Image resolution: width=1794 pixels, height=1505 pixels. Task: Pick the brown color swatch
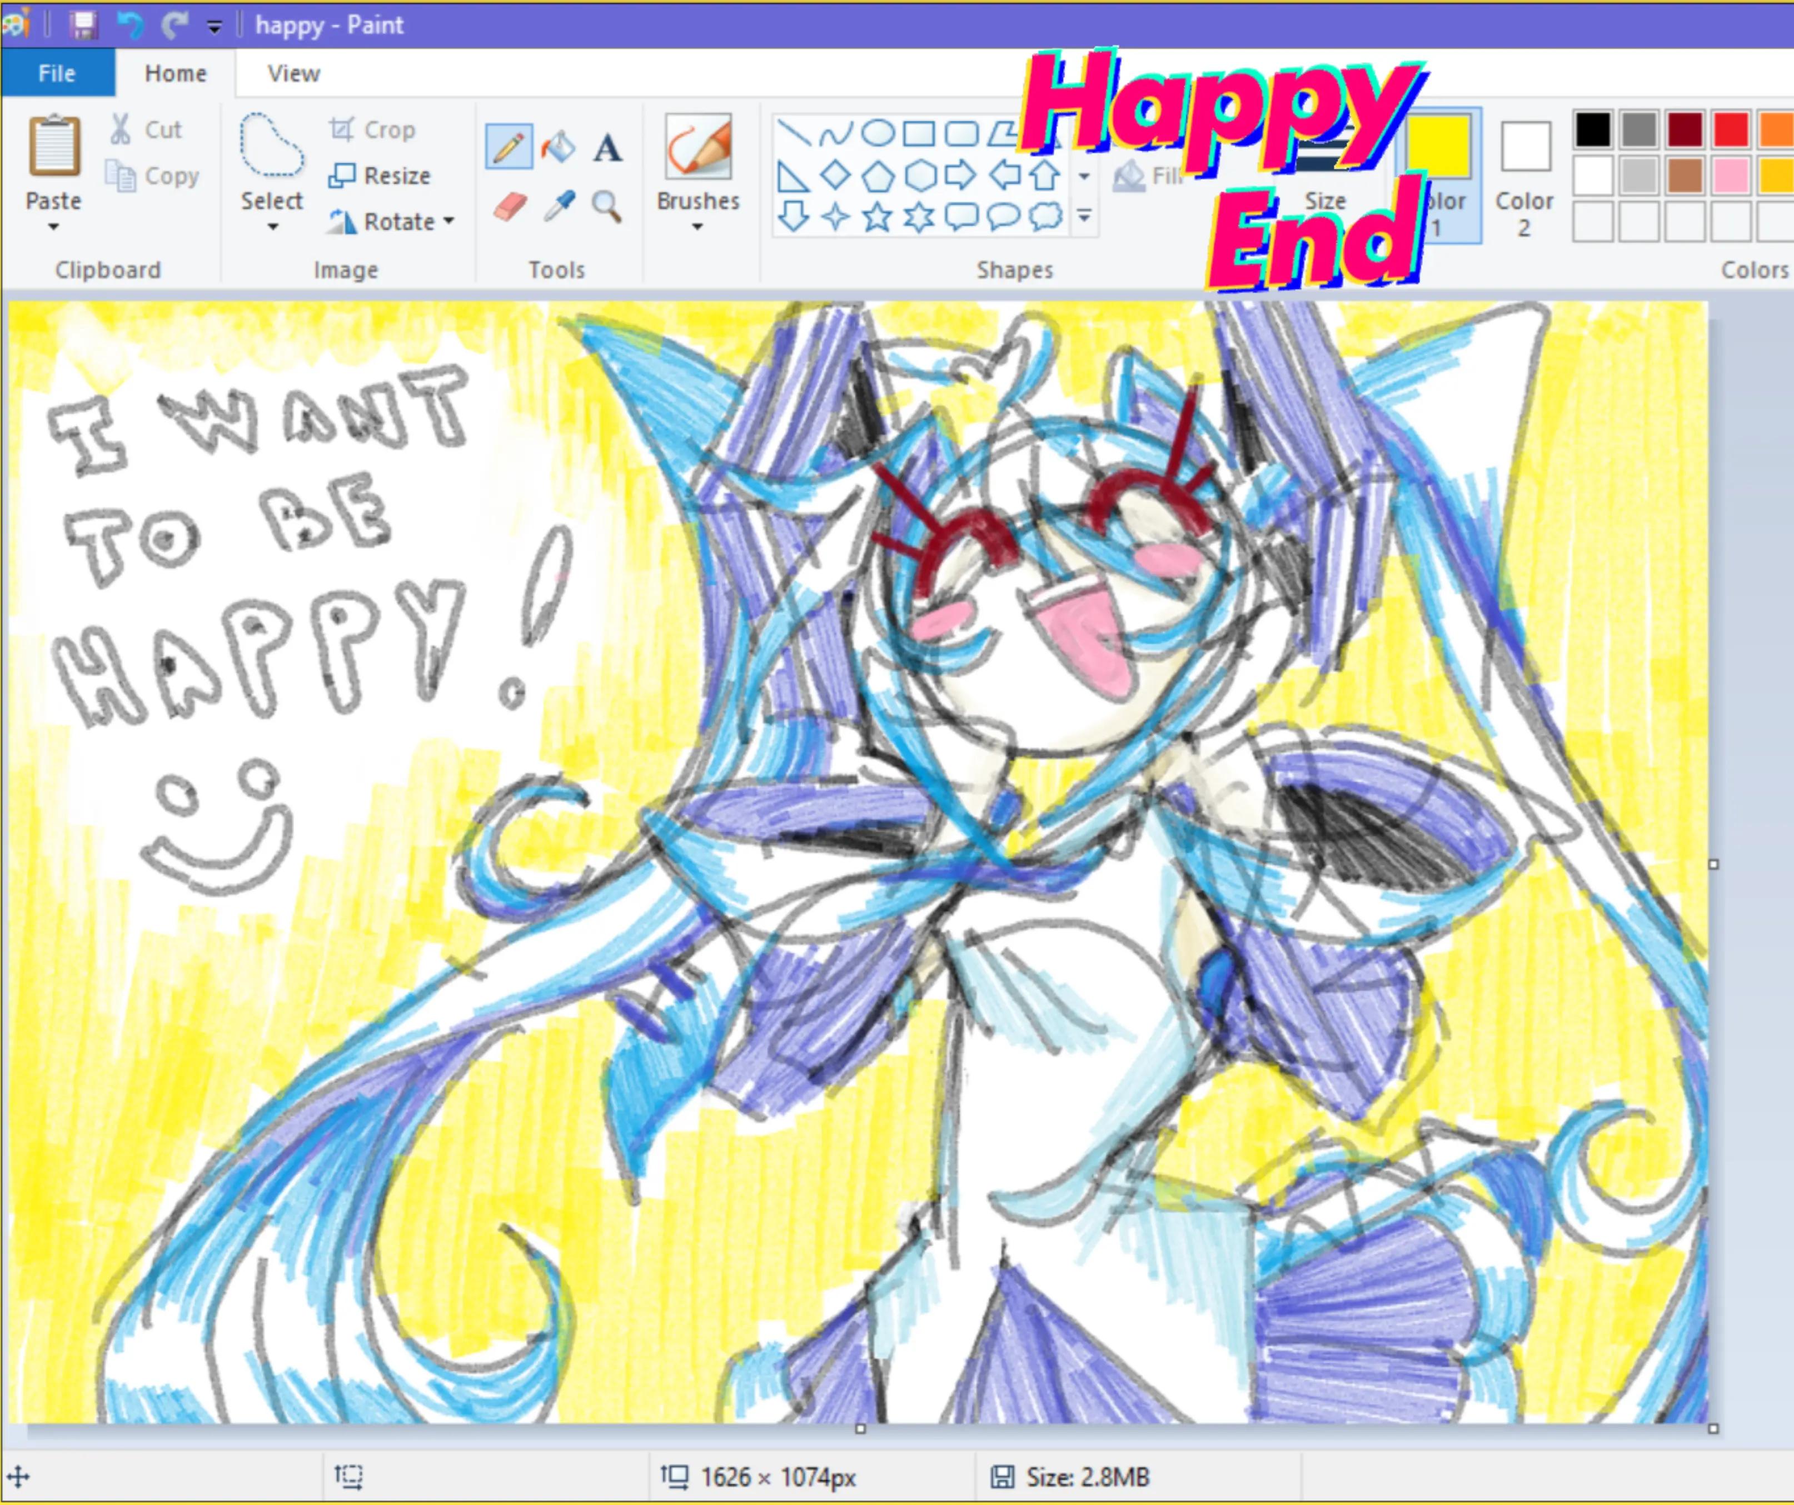tap(1686, 176)
